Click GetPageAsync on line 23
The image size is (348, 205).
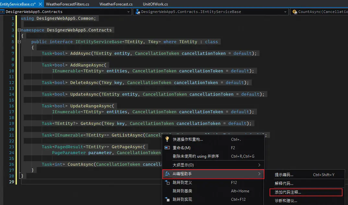click(127, 147)
